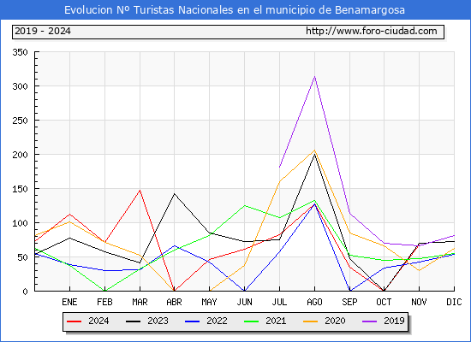
Task: Click the 250 y-axis value
Action: (x=20, y=121)
